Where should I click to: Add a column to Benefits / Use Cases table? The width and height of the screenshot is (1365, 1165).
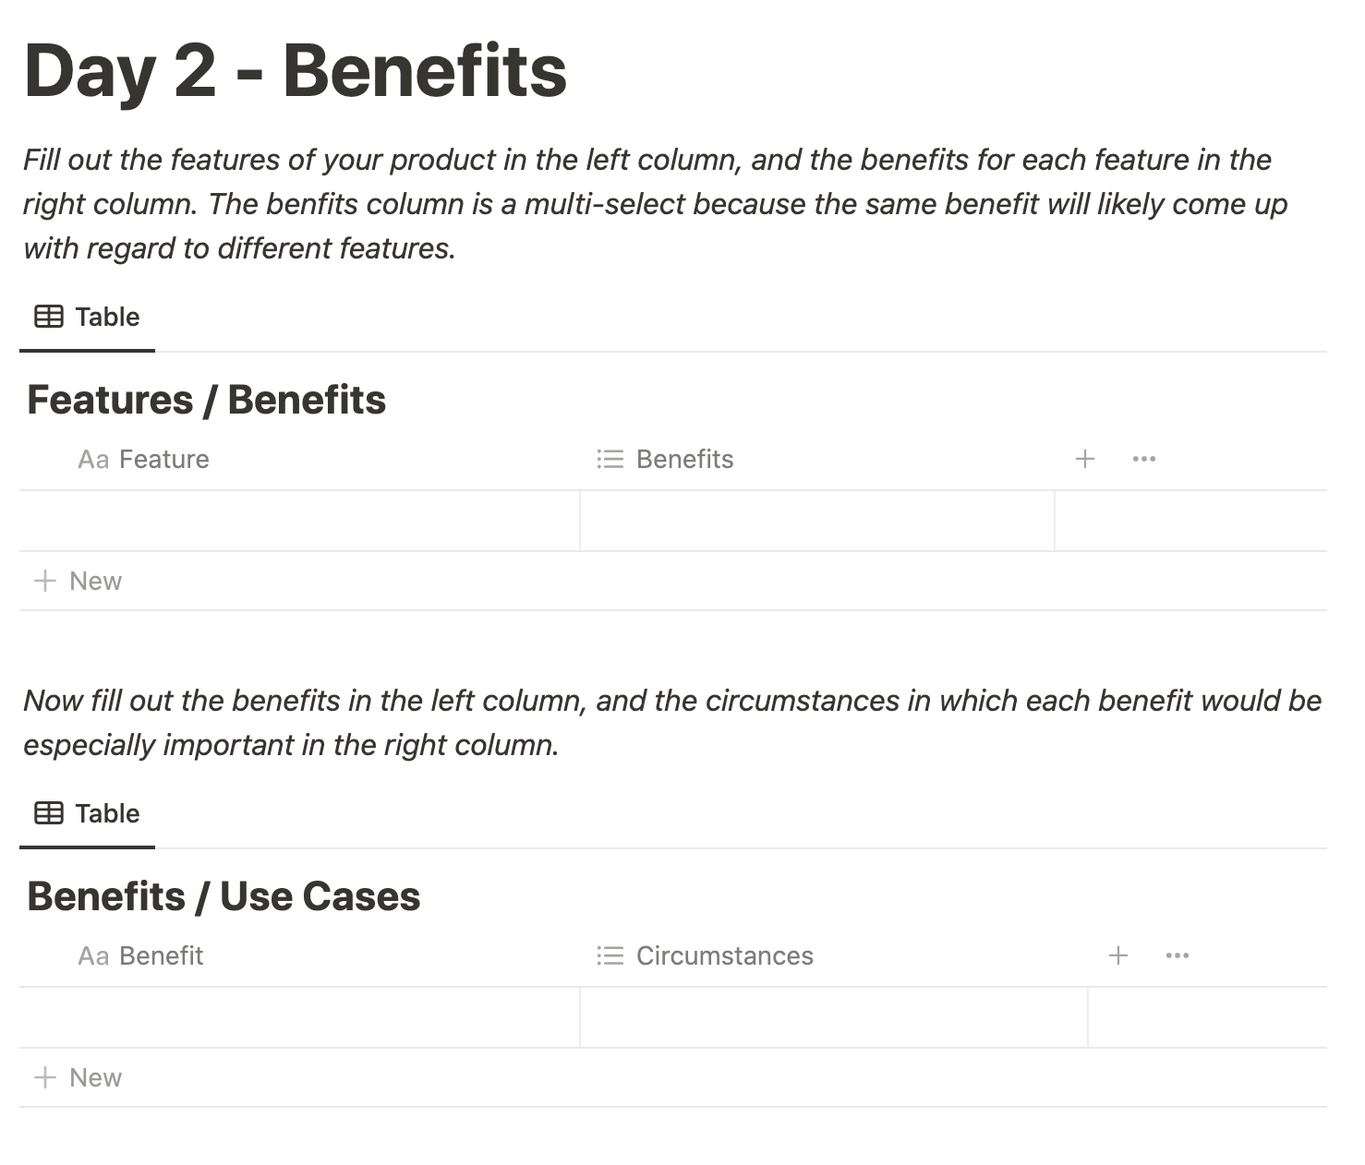tap(1118, 955)
